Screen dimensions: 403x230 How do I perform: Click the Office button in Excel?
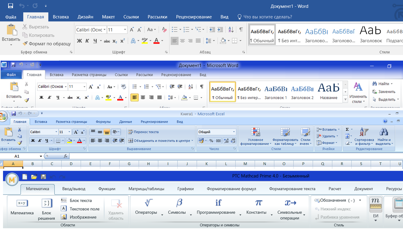[x=3, y=117]
